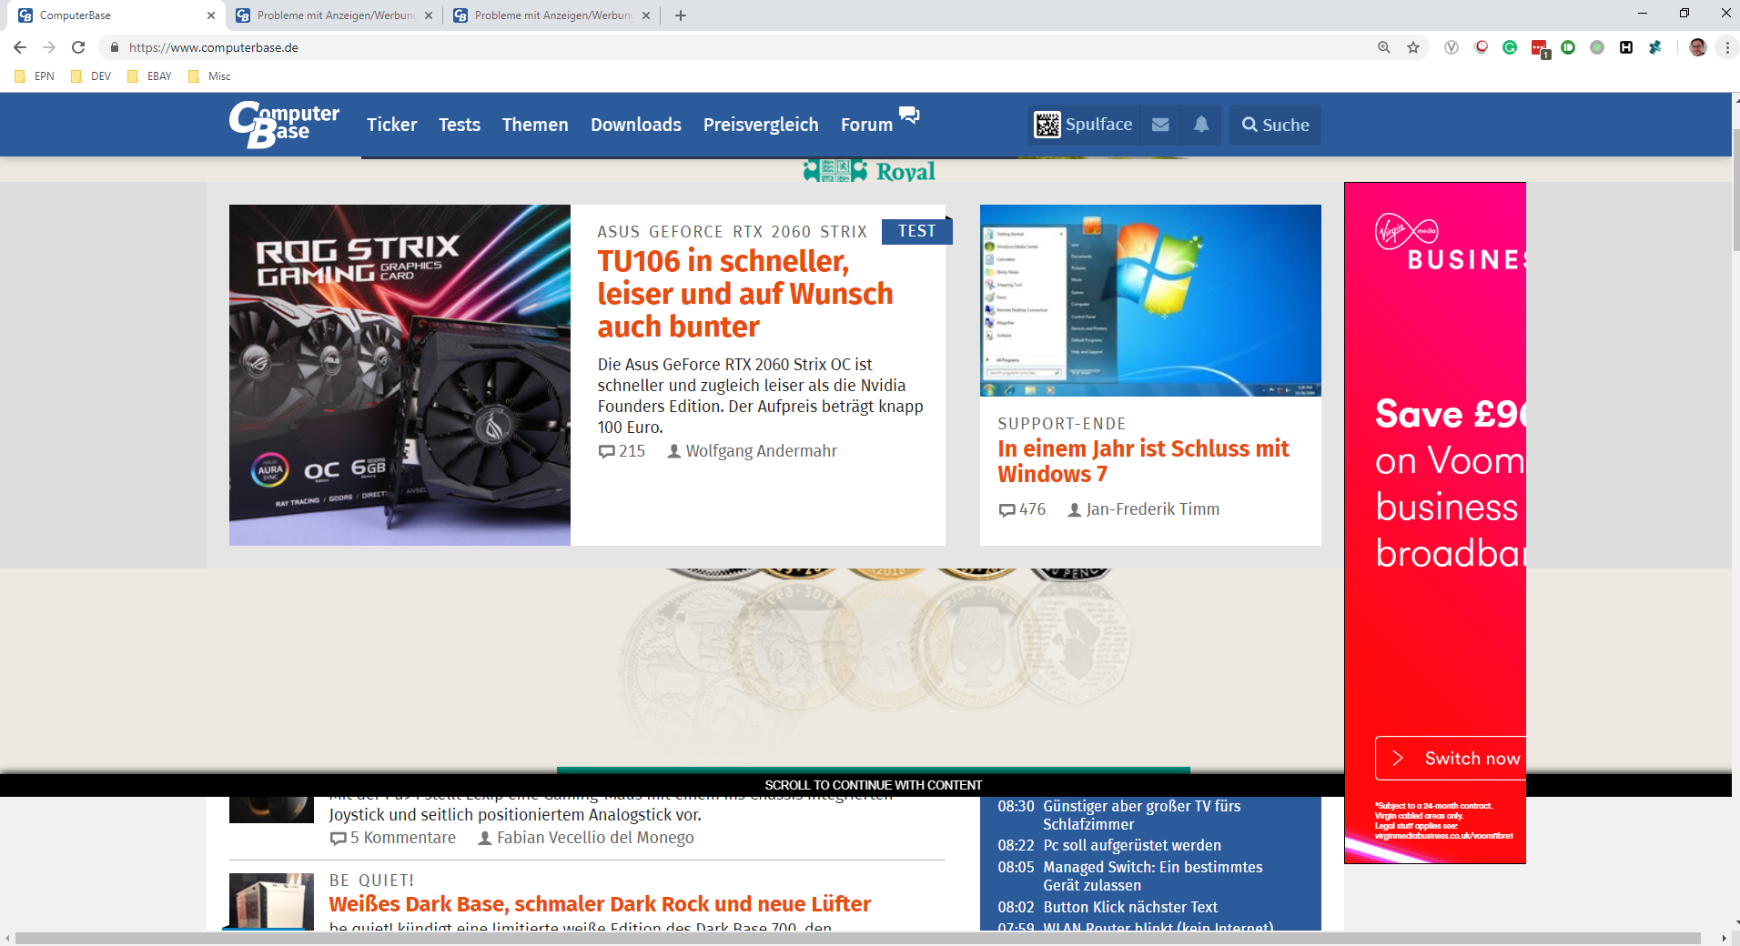Click 'Switch now' in the Virgin ad
1740x946 pixels.
[1451, 758]
